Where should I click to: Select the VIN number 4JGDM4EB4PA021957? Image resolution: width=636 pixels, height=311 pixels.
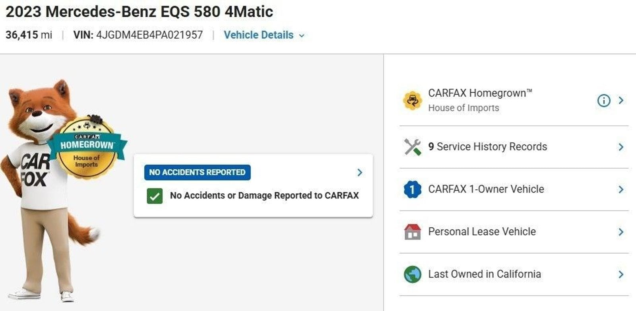tap(149, 35)
